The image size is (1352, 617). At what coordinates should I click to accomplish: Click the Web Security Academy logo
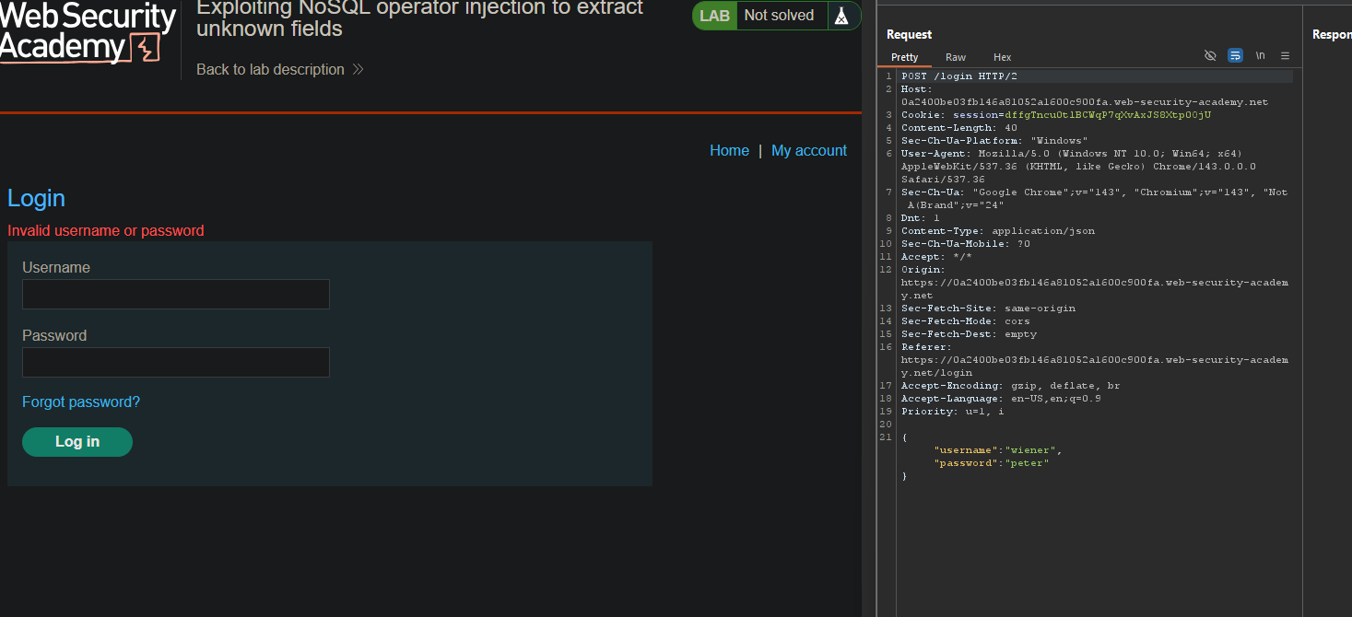[87, 32]
